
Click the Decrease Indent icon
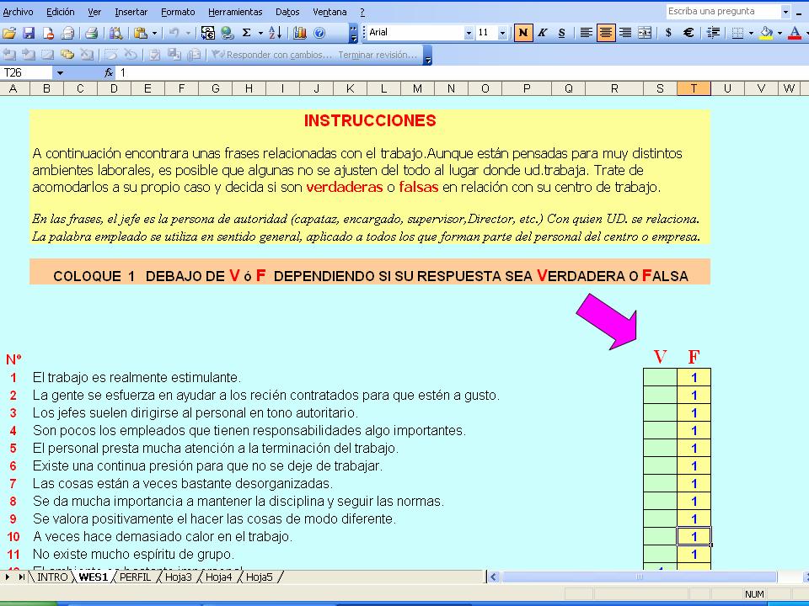pyautogui.click(x=713, y=33)
